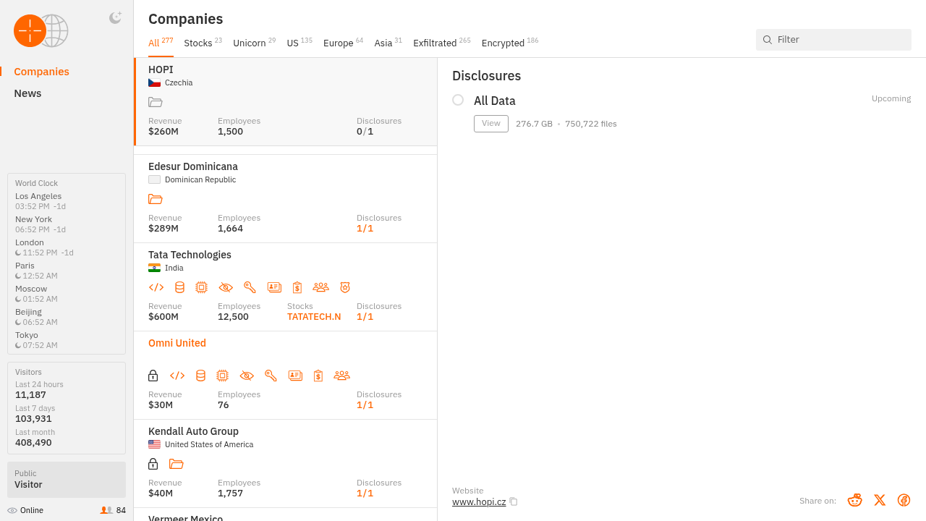Click Tata Technologies crossed-eye icon
Image resolution: width=926 pixels, height=521 pixels.
[x=226, y=287]
